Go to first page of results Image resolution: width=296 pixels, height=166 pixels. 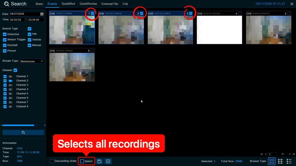coord(262,154)
